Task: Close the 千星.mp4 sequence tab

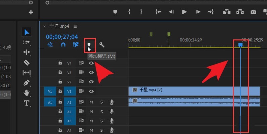Action: coord(44,26)
